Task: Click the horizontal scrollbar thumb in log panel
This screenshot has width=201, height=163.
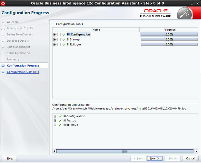Action: pyautogui.click(x=125, y=151)
